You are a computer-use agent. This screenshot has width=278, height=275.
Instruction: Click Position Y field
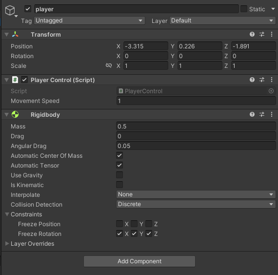200,46
